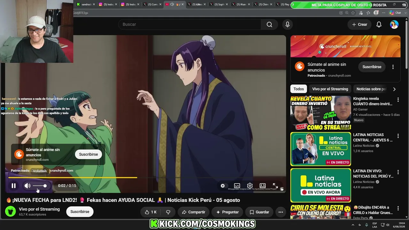Mute the player using the speaker icon
409x230 pixels.
pos(27,186)
